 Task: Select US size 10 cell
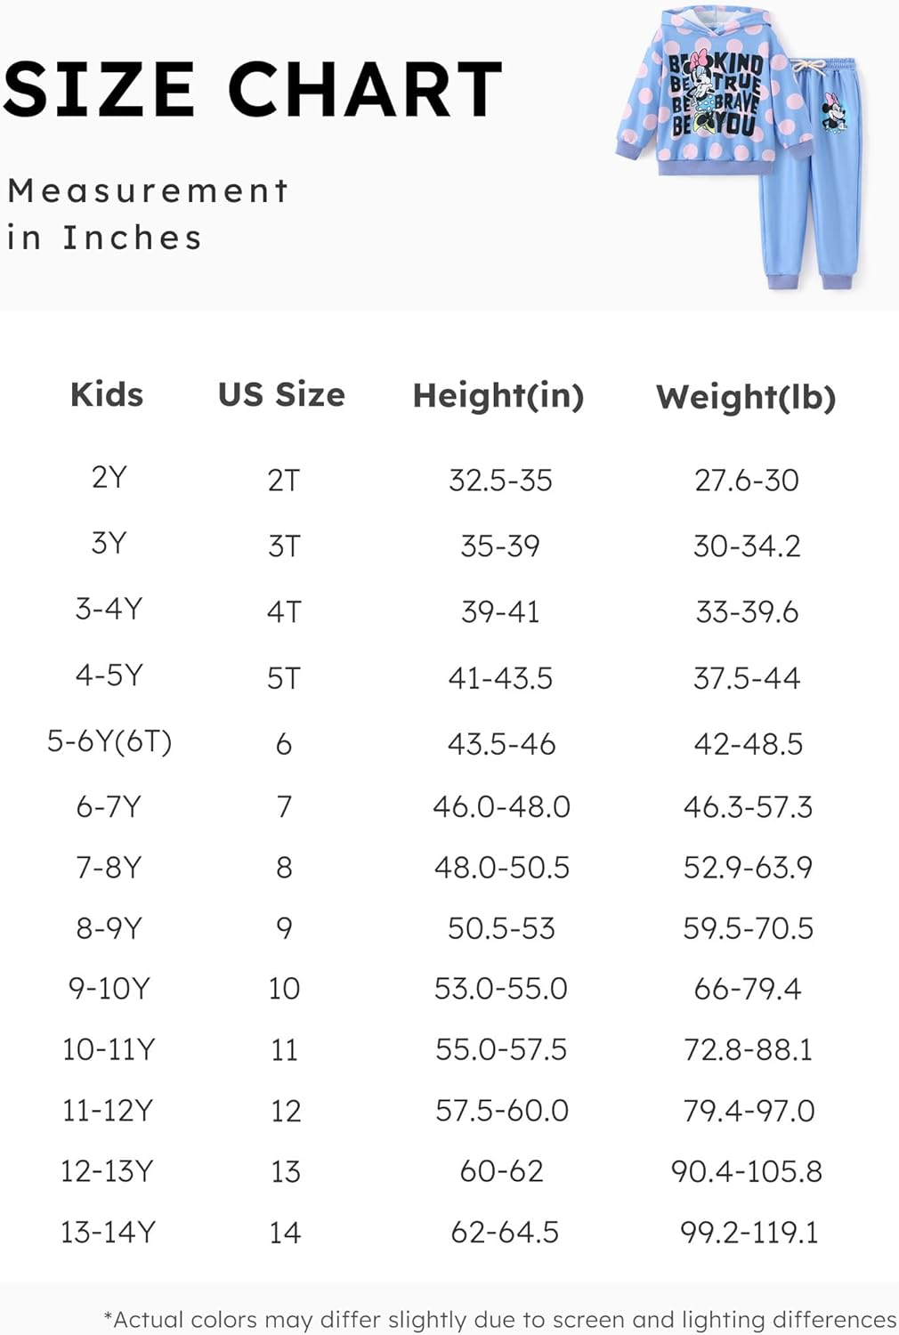click(284, 989)
